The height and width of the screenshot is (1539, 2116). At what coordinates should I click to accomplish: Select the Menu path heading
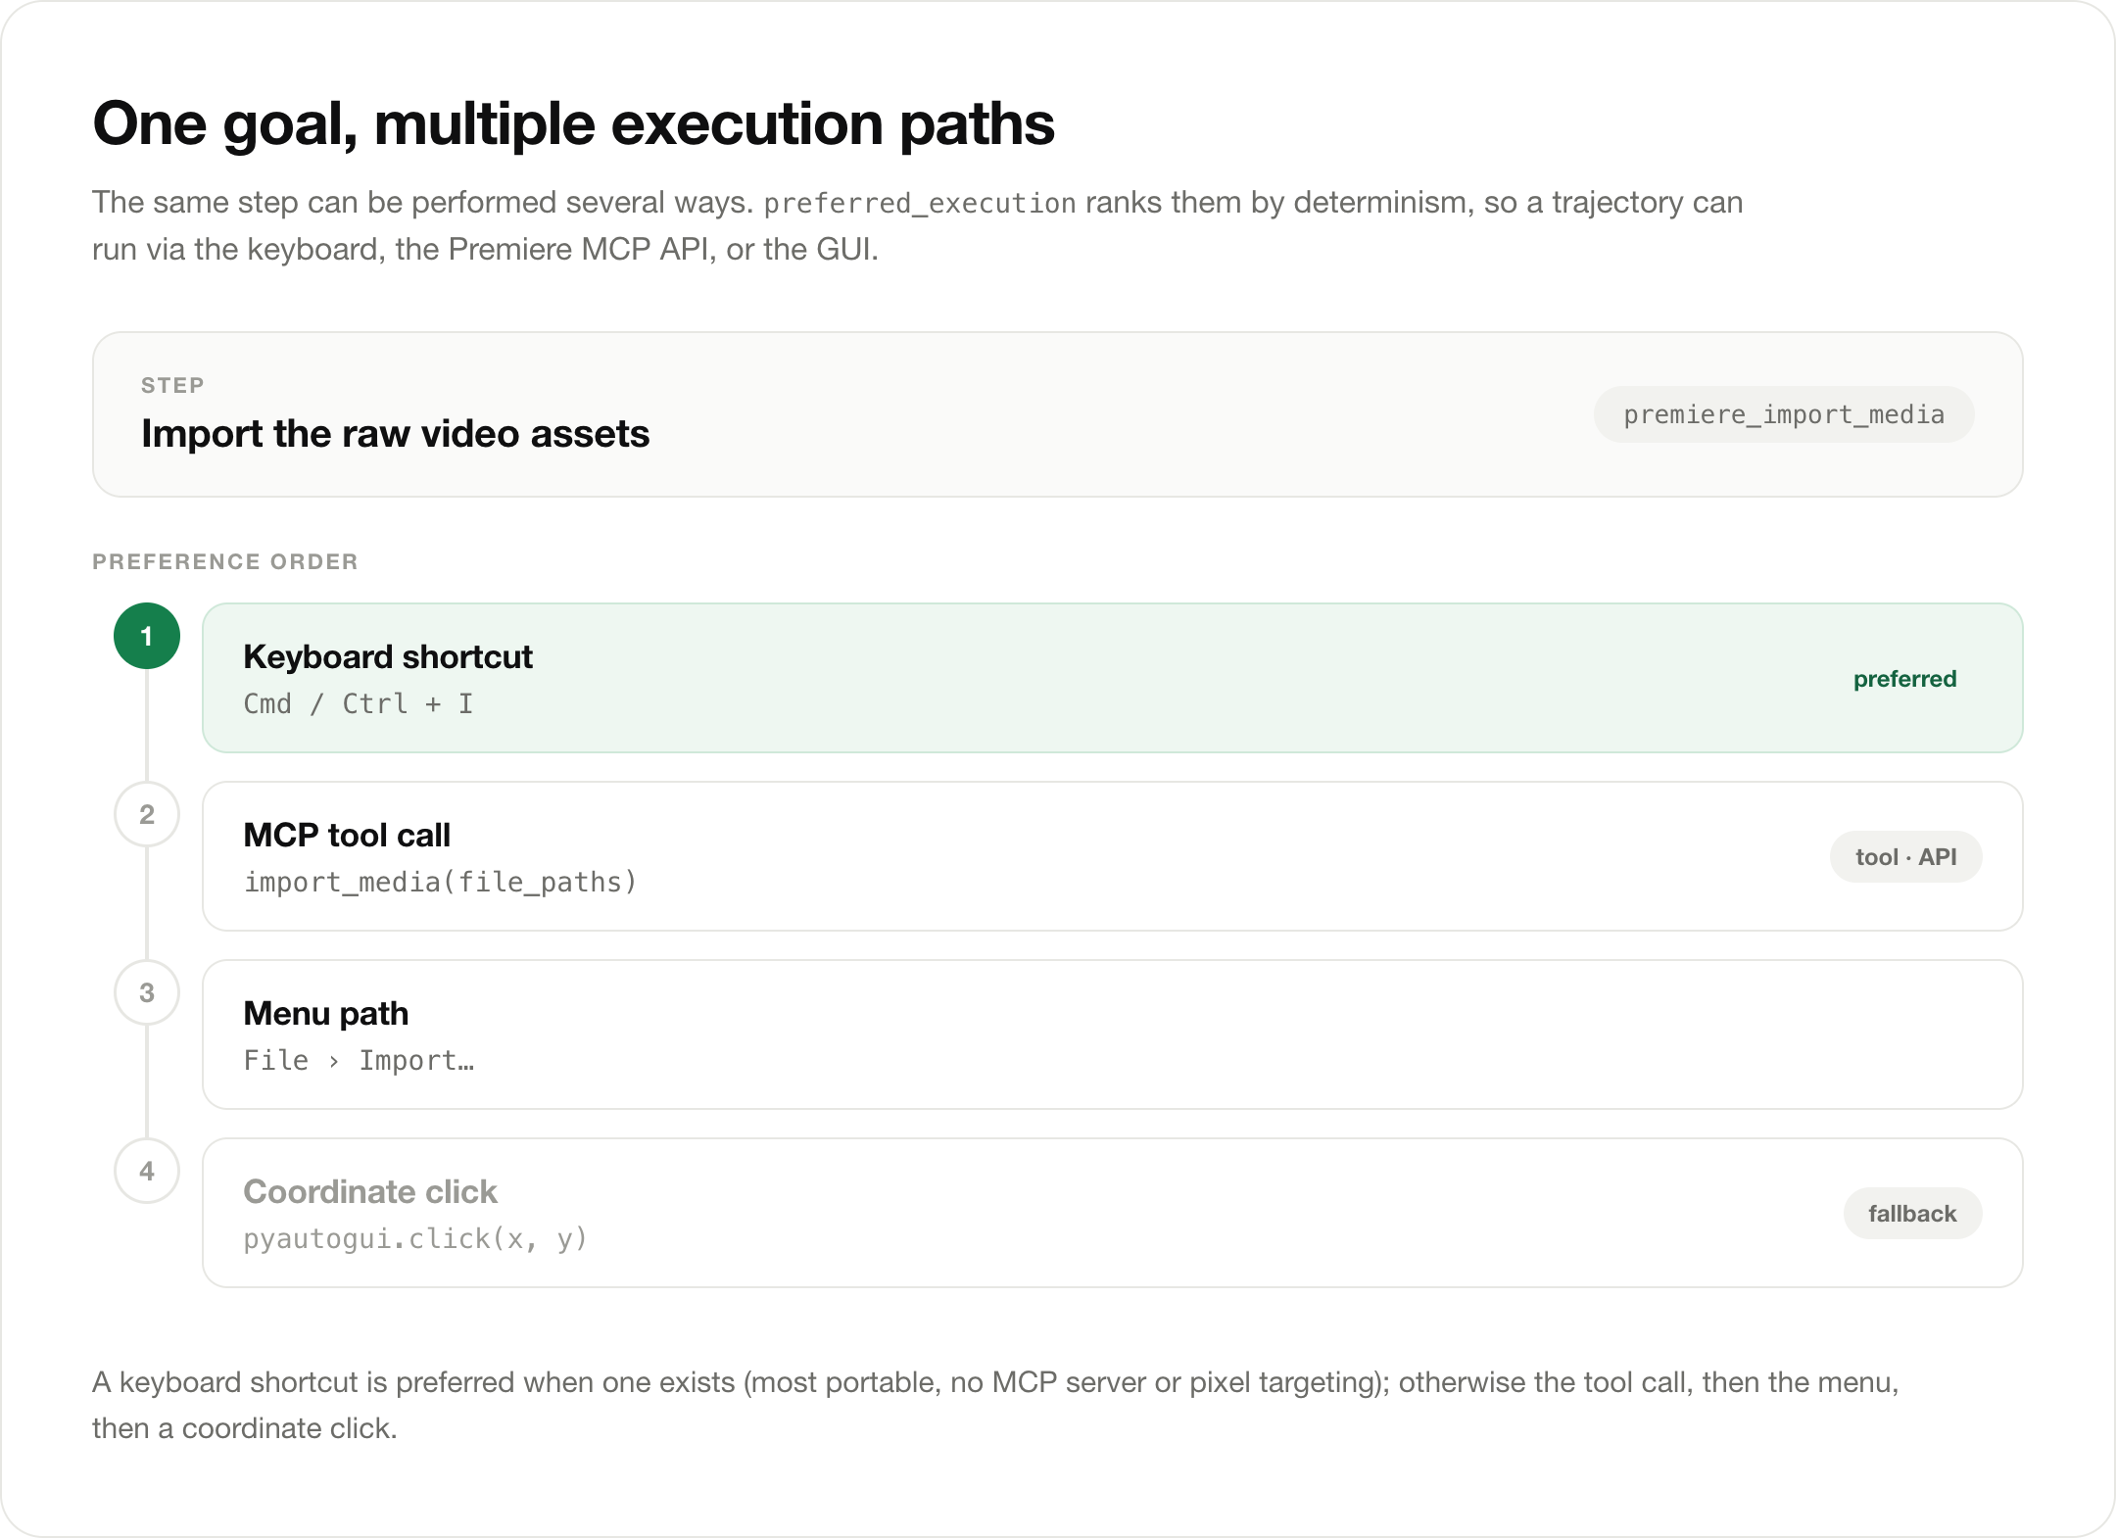point(326,1013)
